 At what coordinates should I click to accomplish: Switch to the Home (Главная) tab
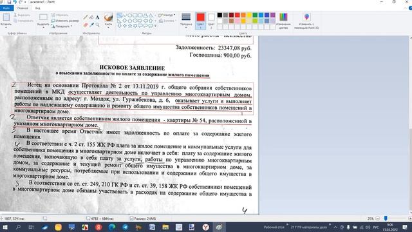tap(23, 8)
